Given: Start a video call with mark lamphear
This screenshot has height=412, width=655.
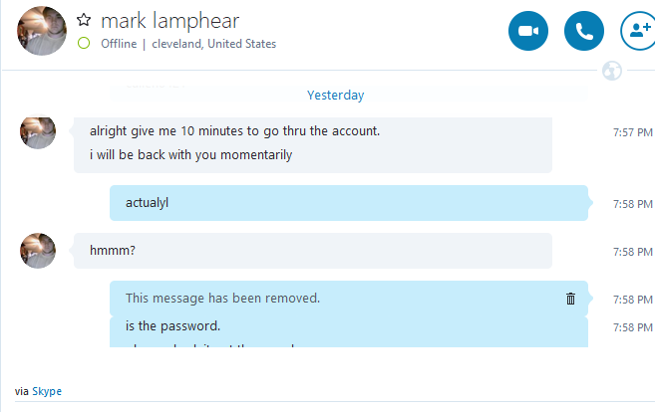Looking at the screenshot, I should click(528, 31).
